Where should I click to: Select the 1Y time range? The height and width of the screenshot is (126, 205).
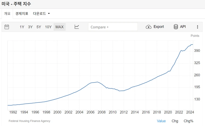[22, 27]
